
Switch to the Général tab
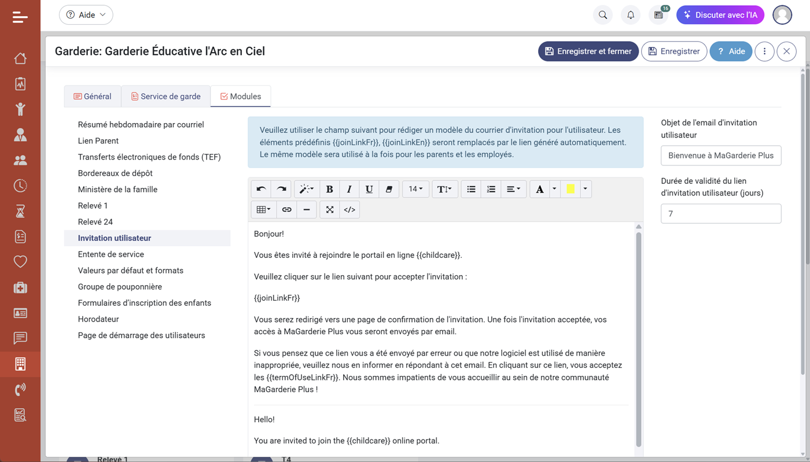point(93,97)
